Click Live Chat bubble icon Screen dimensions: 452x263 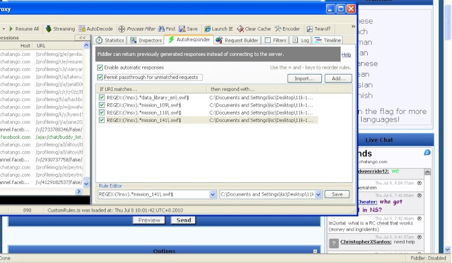(427, 152)
